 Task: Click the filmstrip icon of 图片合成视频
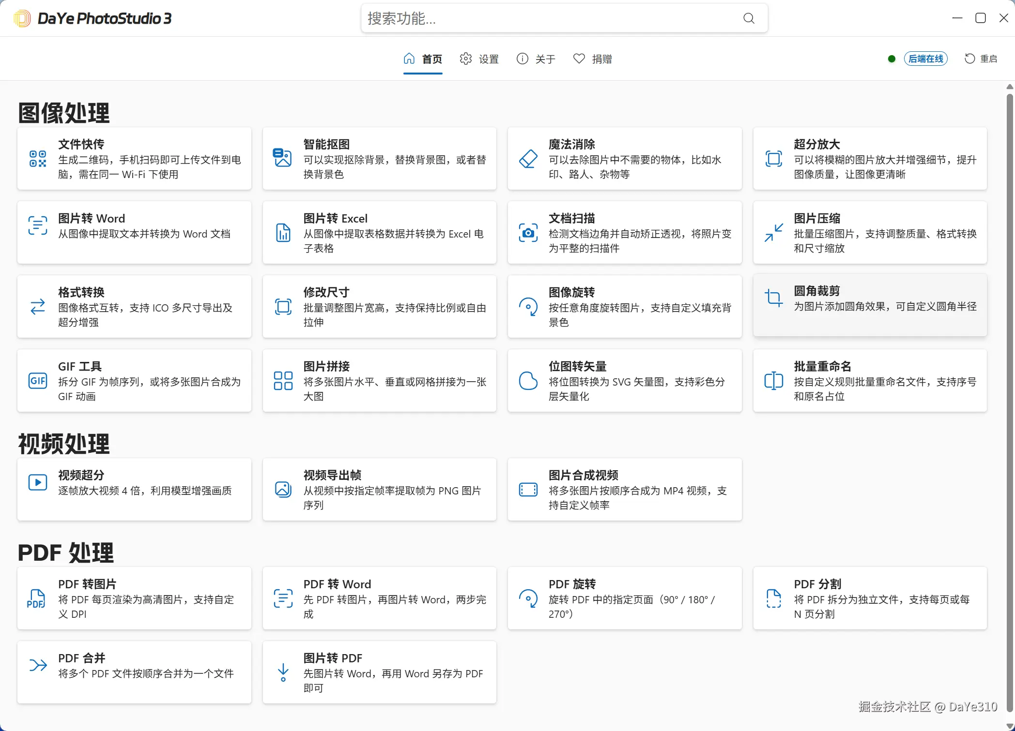[x=528, y=490]
